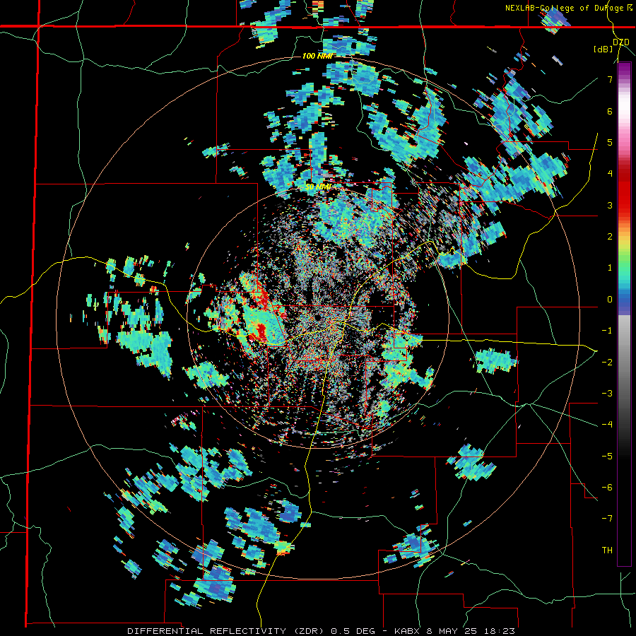Image resolution: width=636 pixels, height=636 pixels.
Task: Pick the "5" scale label
Action: click(x=610, y=142)
